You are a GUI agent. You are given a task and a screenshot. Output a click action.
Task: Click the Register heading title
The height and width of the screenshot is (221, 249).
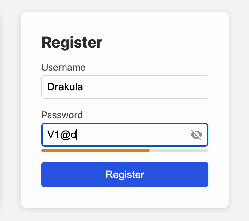point(72,43)
